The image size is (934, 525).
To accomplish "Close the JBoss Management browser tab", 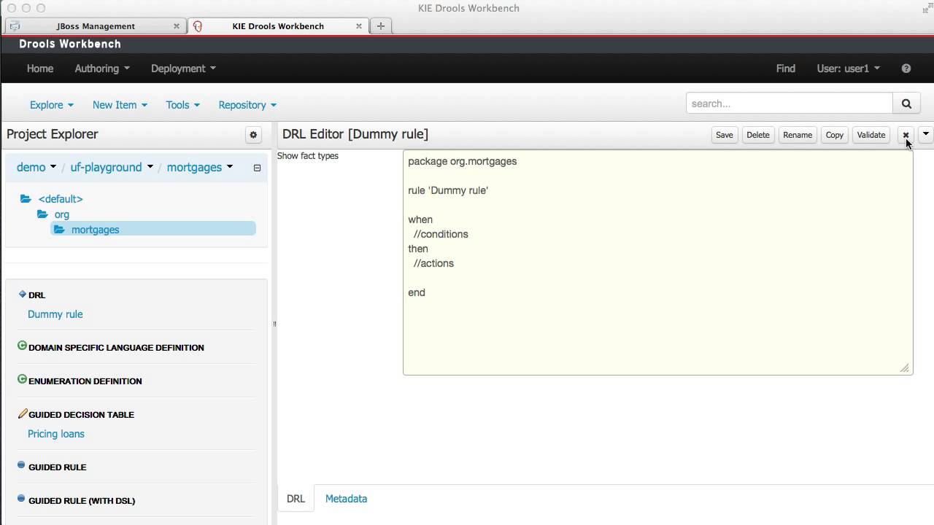I will [176, 26].
